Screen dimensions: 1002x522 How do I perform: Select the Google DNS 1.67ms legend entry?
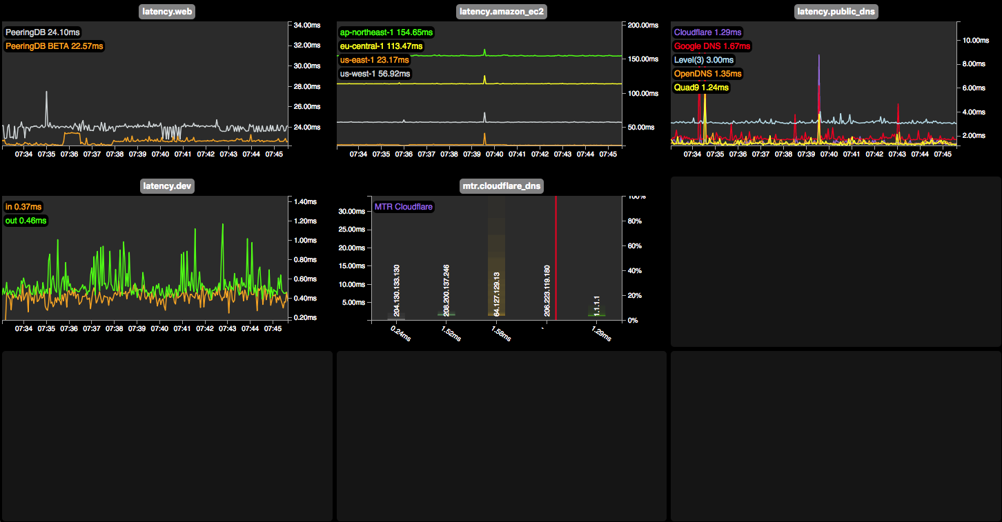tap(711, 46)
